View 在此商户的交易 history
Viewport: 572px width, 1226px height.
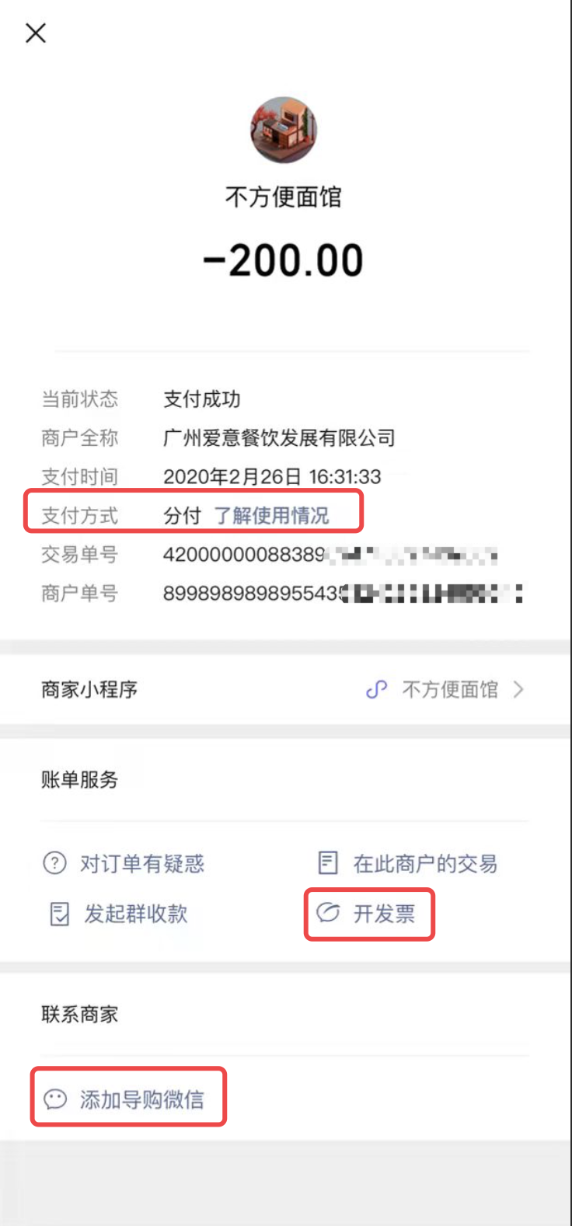pos(425,864)
